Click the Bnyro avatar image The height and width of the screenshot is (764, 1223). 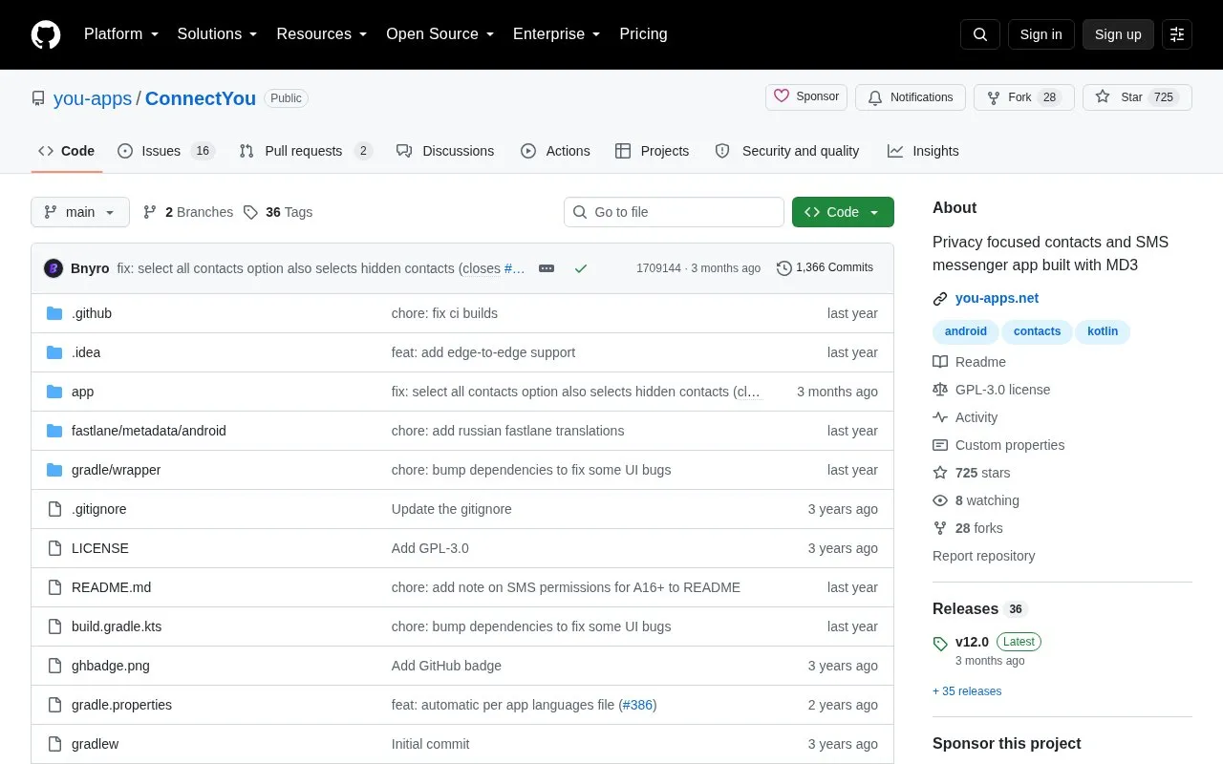(x=54, y=268)
